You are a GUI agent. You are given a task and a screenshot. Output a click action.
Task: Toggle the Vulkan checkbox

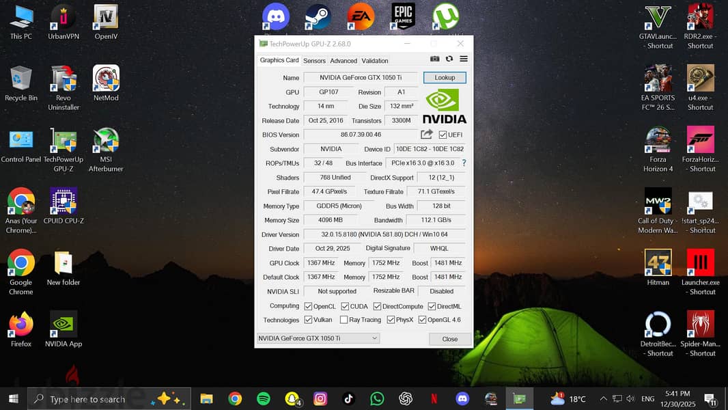(308, 319)
